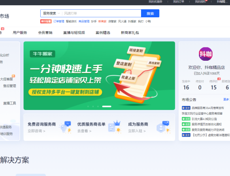Click green badge beside 服务及服务商能力评定说明

click(x=186, y=130)
